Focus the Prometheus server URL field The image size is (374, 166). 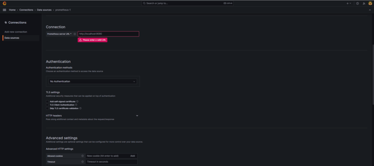pos(108,34)
